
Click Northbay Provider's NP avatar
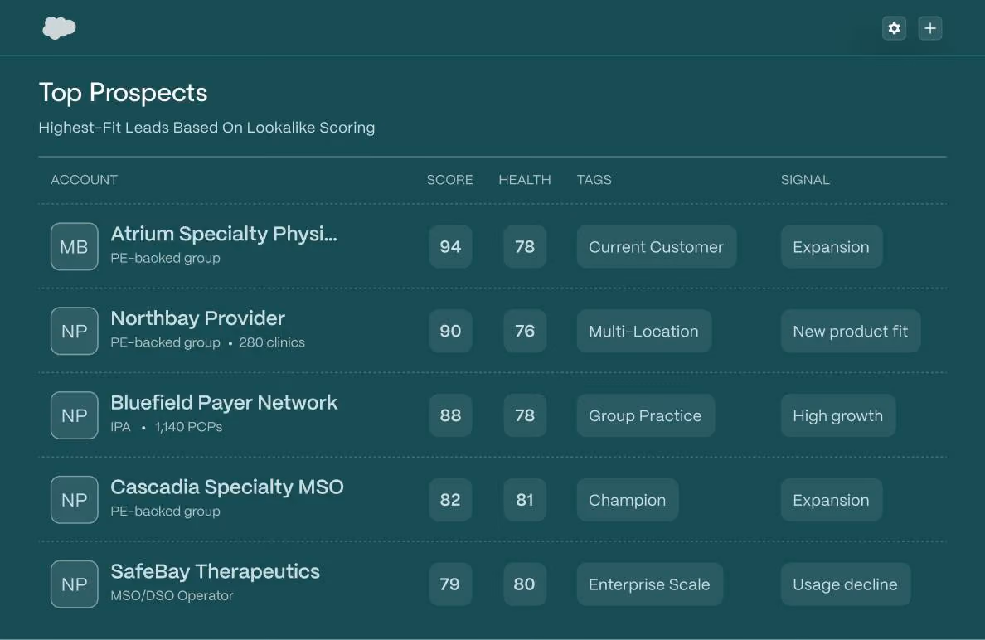[74, 331]
